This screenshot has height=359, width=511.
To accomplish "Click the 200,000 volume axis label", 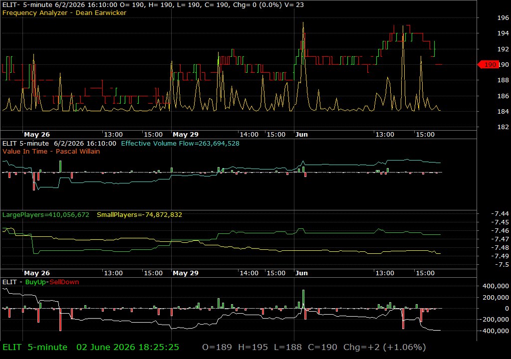I will tap(496, 298).
